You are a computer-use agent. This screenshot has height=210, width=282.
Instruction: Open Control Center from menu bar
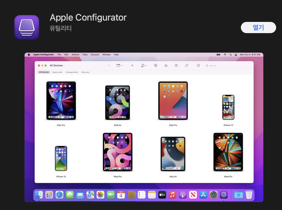[x=236, y=55]
